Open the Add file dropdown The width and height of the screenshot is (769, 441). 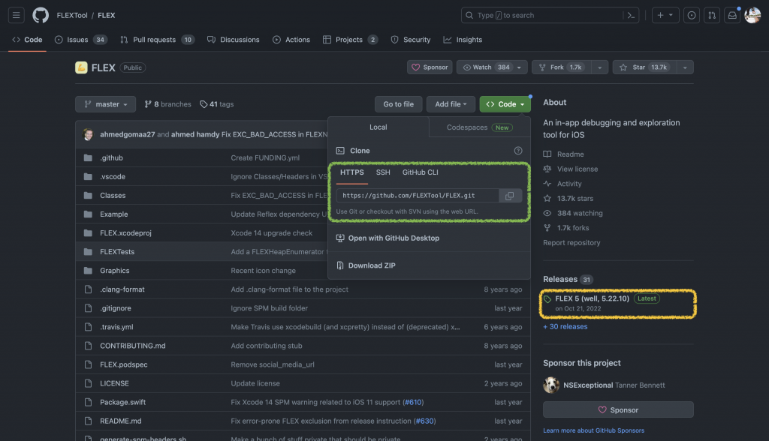(451, 104)
